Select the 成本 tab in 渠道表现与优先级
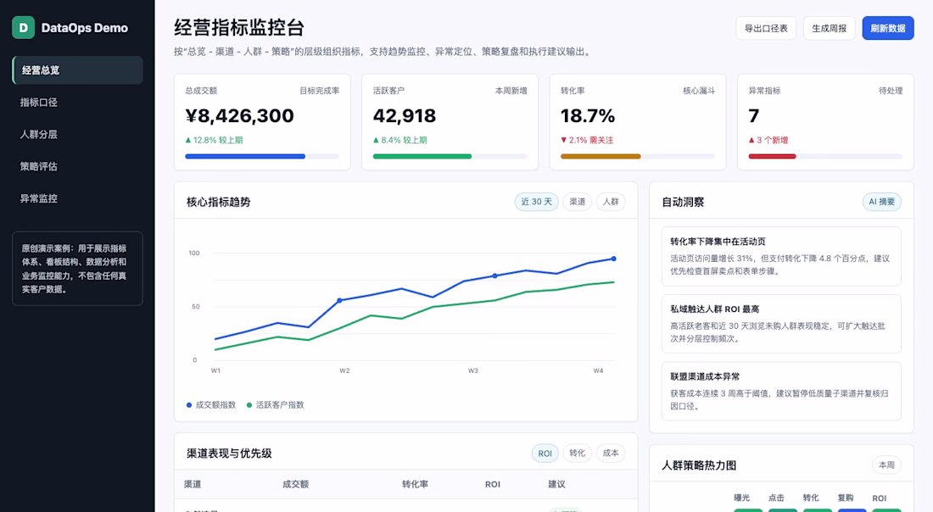Image resolution: width=933 pixels, height=512 pixels. pyautogui.click(x=611, y=454)
